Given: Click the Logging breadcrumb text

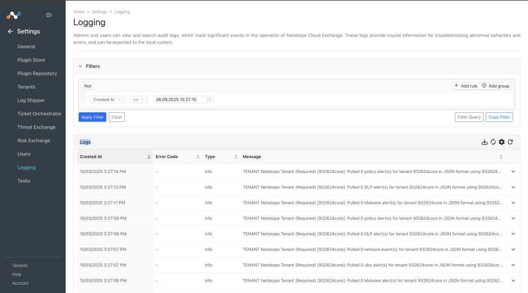Looking at the screenshot, I should click(x=122, y=12).
